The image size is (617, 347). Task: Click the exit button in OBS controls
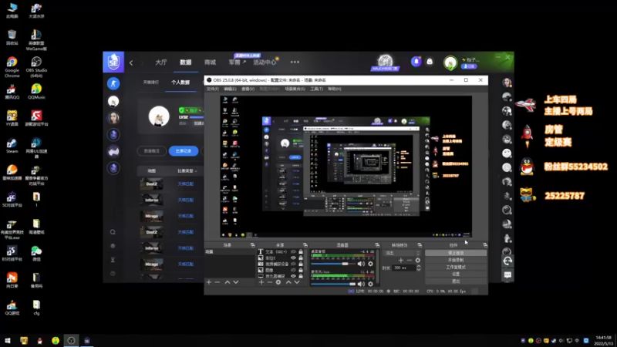[x=456, y=281]
